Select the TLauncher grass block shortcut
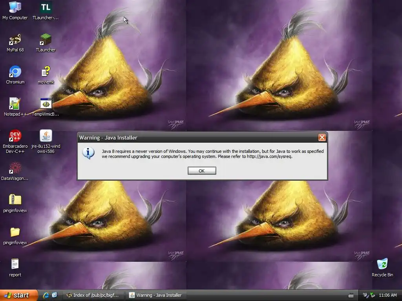 [x=46, y=43]
